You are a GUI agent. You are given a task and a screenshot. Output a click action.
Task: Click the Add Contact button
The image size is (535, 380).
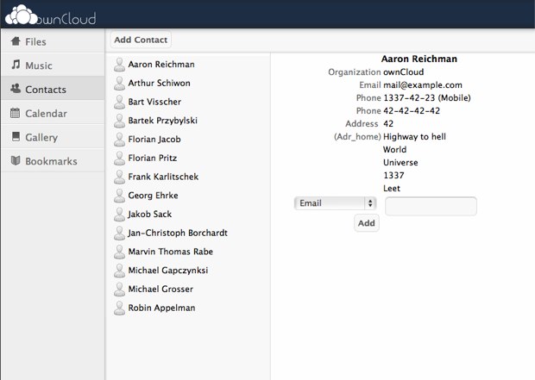(141, 40)
